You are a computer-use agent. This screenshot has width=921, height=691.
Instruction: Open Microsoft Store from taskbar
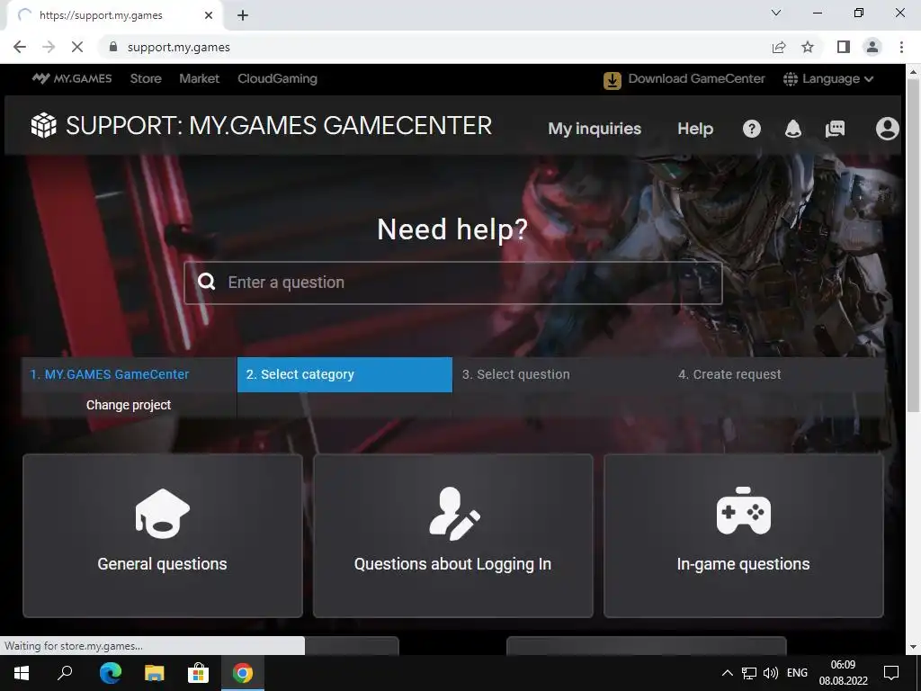(198, 673)
